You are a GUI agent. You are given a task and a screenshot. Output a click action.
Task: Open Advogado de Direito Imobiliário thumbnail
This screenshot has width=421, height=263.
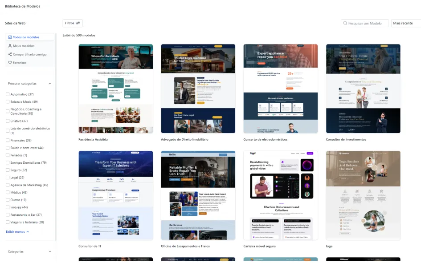pos(198,89)
